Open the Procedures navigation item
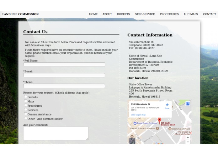218x155 pixels. click(x=169, y=14)
